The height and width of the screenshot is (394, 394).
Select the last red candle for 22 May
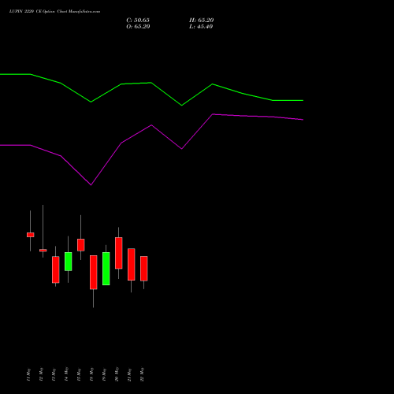coord(144,269)
